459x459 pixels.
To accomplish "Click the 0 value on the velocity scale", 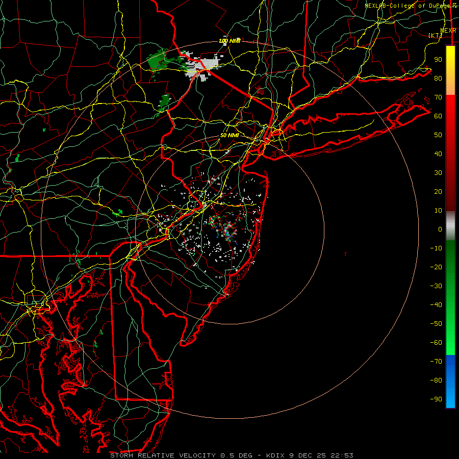I will coord(440,229).
